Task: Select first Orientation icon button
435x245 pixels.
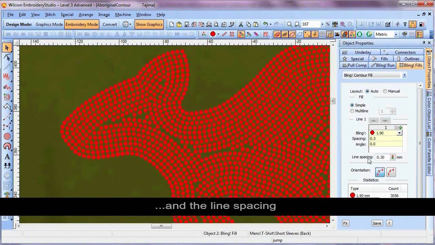Action: [x=380, y=172]
